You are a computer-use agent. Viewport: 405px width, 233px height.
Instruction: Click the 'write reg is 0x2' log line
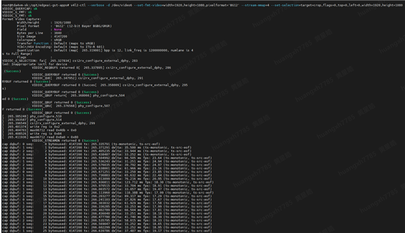[x=45, y=127]
